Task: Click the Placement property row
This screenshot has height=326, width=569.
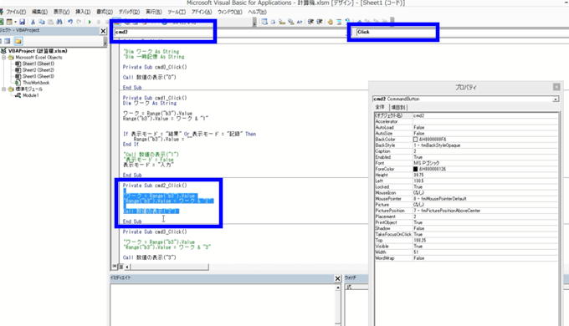Action: coord(466,216)
